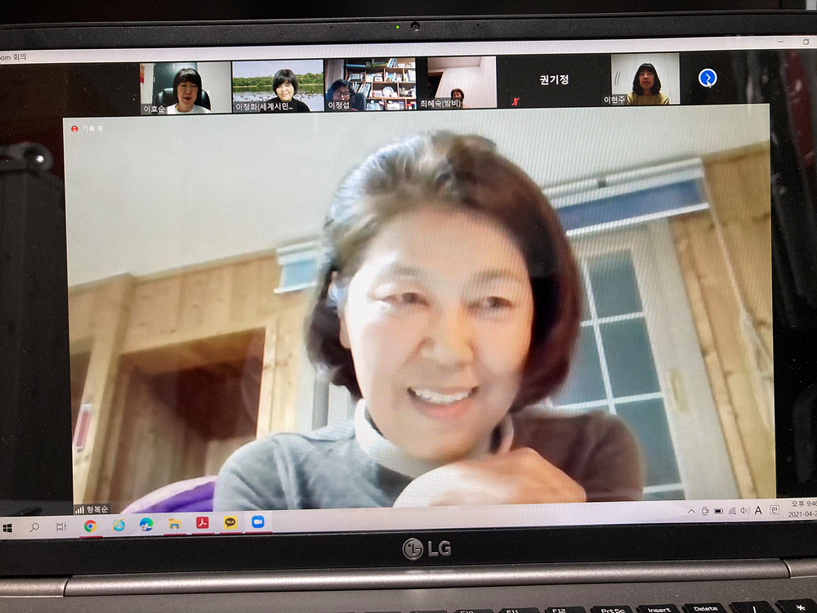Click the Zoom icon in the taskbar
The height and width of the screenshot is (613, 817).
pyautogui.click(x=258, y=521)
